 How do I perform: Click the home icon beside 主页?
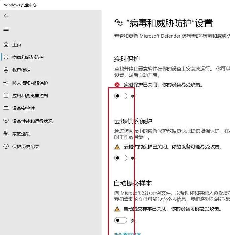6,44
